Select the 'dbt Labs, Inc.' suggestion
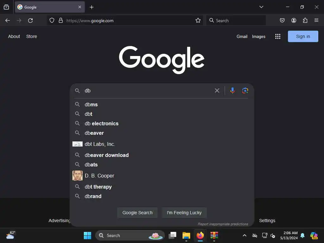The height and width of the screenshot is (243, 324). (162, 144)
